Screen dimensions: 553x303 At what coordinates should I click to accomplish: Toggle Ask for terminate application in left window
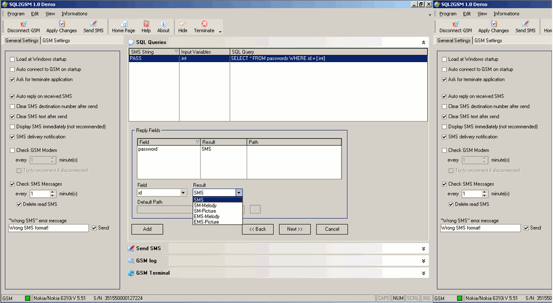12,80
